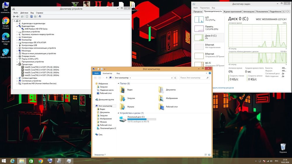Switch to the Автозагрузка tab in Task Manager

point(248,12)
